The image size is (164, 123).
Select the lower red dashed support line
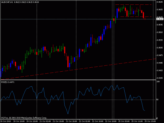pos(136,17)
